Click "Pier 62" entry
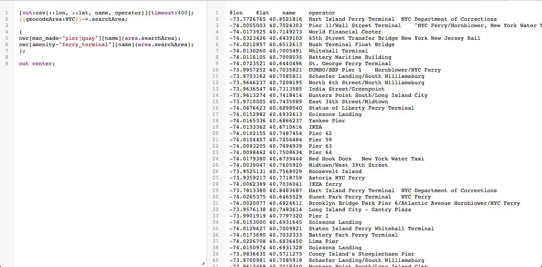Viewport: 542px width, 267px height. click(320, 133)
